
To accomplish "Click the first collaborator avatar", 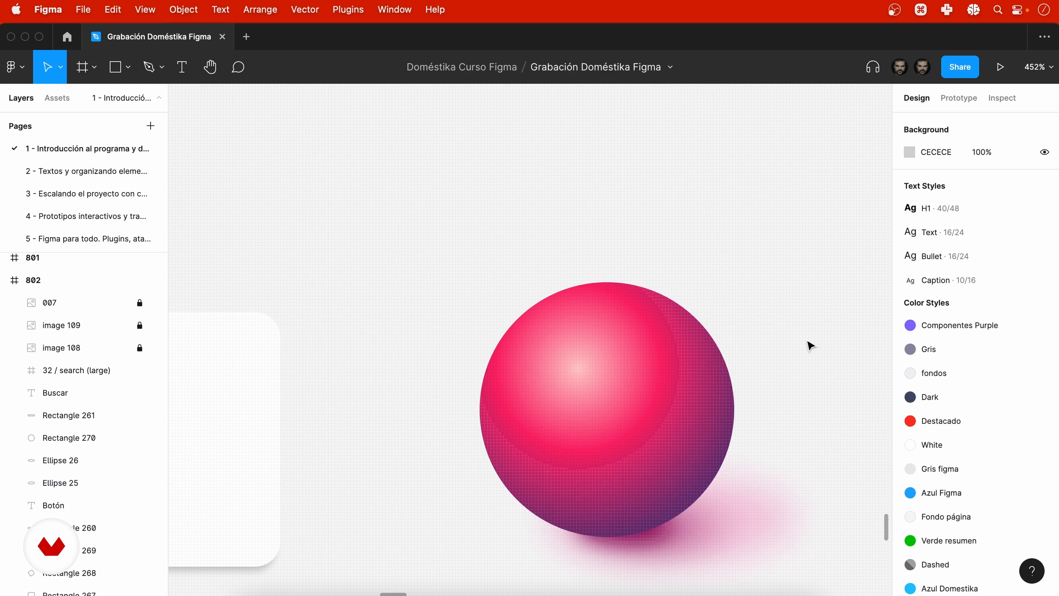I will [x=900, y=66].
